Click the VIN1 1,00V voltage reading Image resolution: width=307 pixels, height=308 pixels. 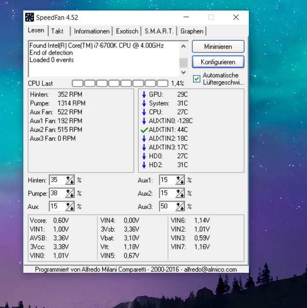49,229
